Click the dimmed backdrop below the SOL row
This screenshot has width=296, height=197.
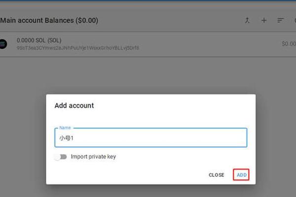click(x=148, y=75)
